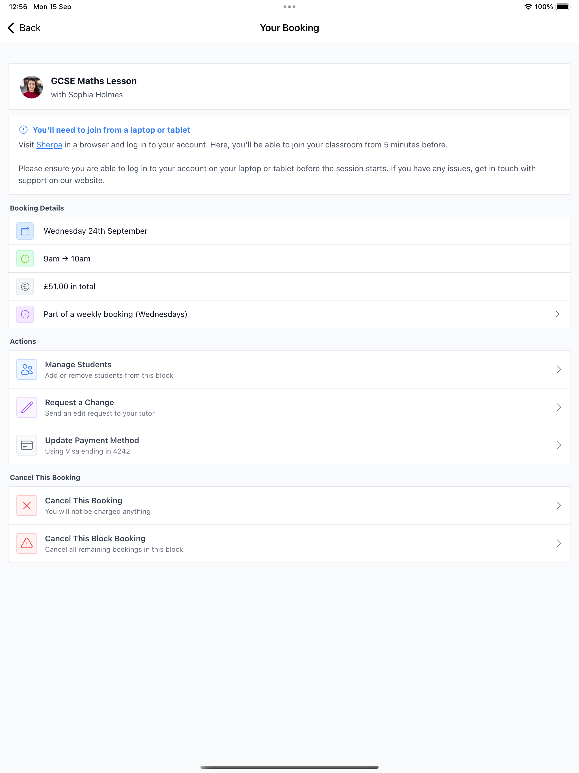This screenshot has height=773, width=579.
Task: Click the red X cancel booking icon
Action: tap(27, 505)
